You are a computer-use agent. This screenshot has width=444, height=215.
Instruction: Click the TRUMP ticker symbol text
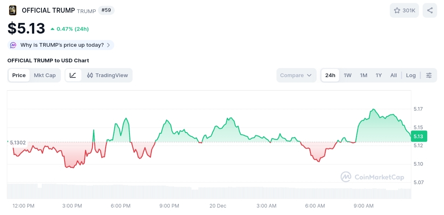click(x=86, y=11)
